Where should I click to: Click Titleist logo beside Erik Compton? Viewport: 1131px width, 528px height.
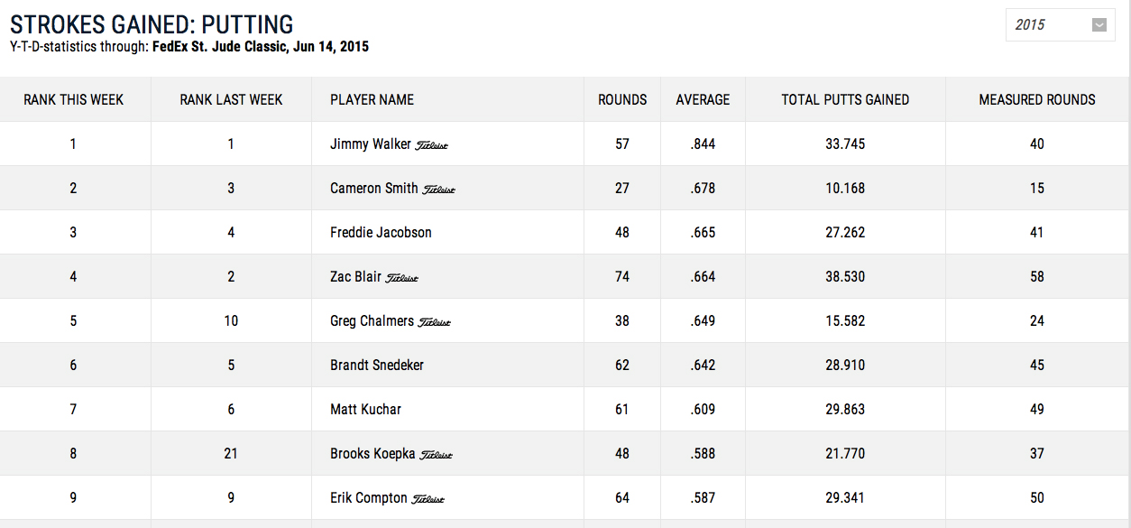tap(428, 499)
